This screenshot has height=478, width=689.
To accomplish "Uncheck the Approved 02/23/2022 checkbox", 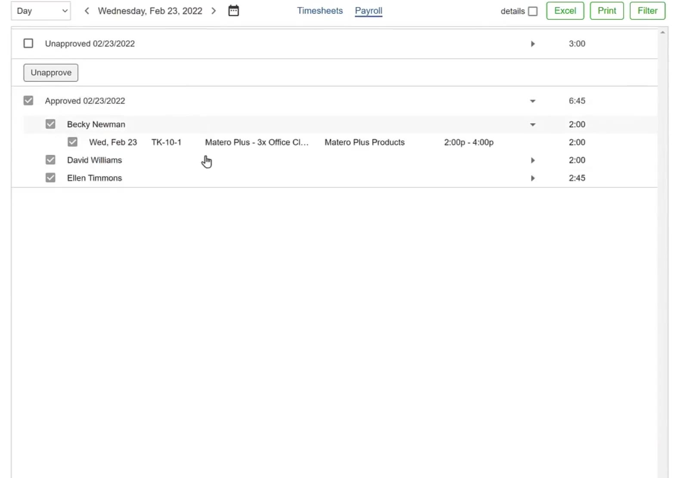I will pyautogui.click(x=28, y=101).
